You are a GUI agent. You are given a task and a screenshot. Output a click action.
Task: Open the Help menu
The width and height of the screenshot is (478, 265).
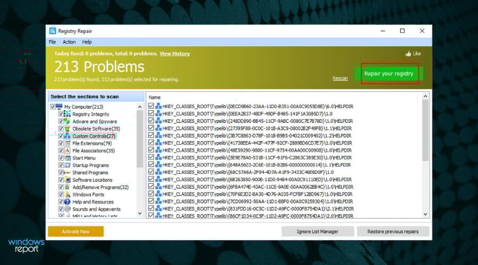coord(87,42)
